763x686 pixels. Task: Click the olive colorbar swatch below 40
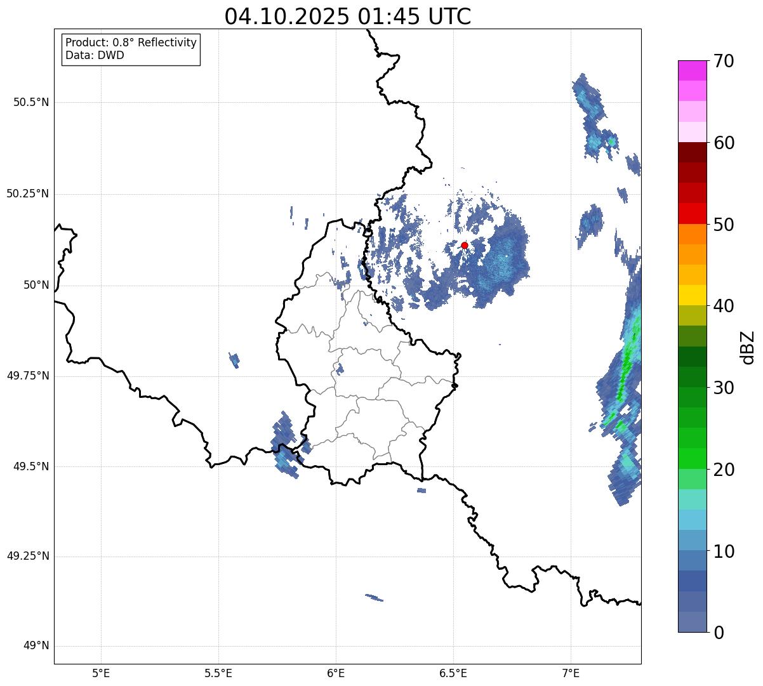click(692, 316)
